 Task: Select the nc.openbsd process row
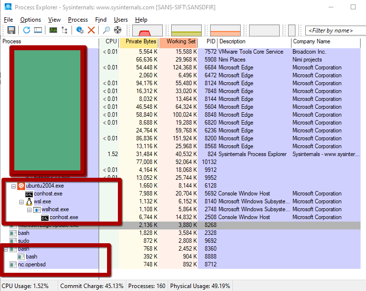[30, 265]
